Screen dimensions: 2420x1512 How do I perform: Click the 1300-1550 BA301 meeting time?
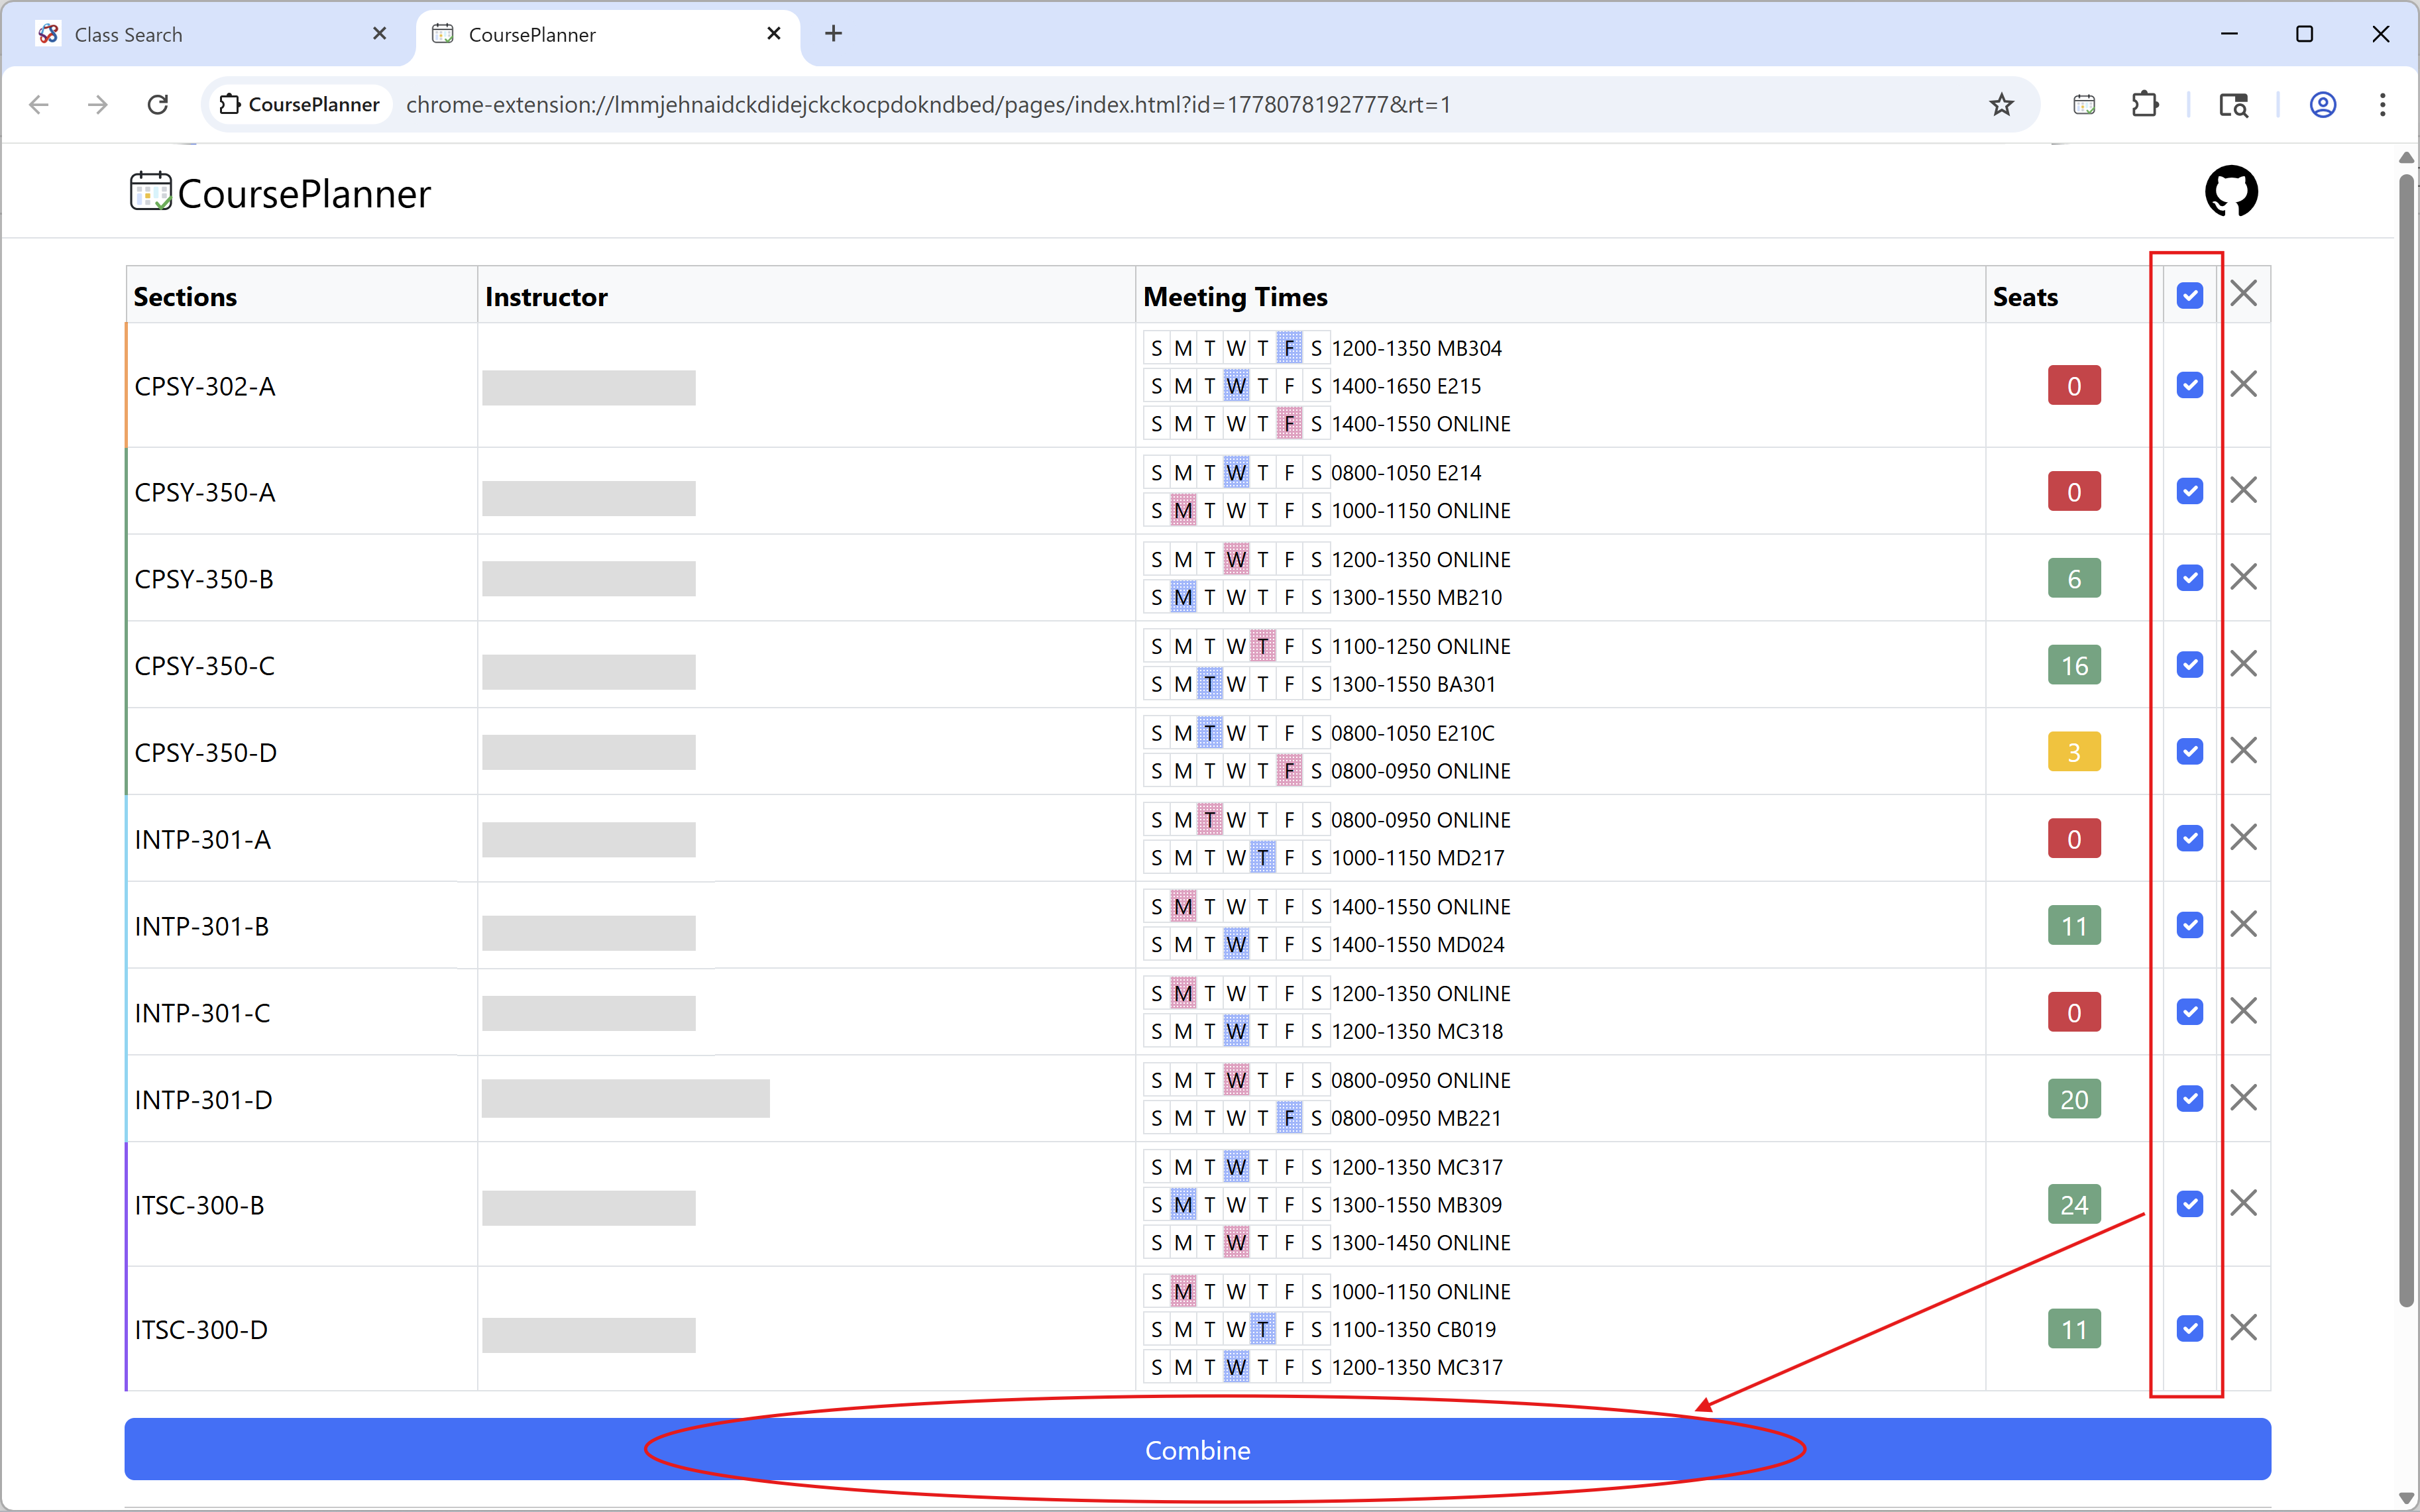pyautogui.click(x=1413, y=684)
